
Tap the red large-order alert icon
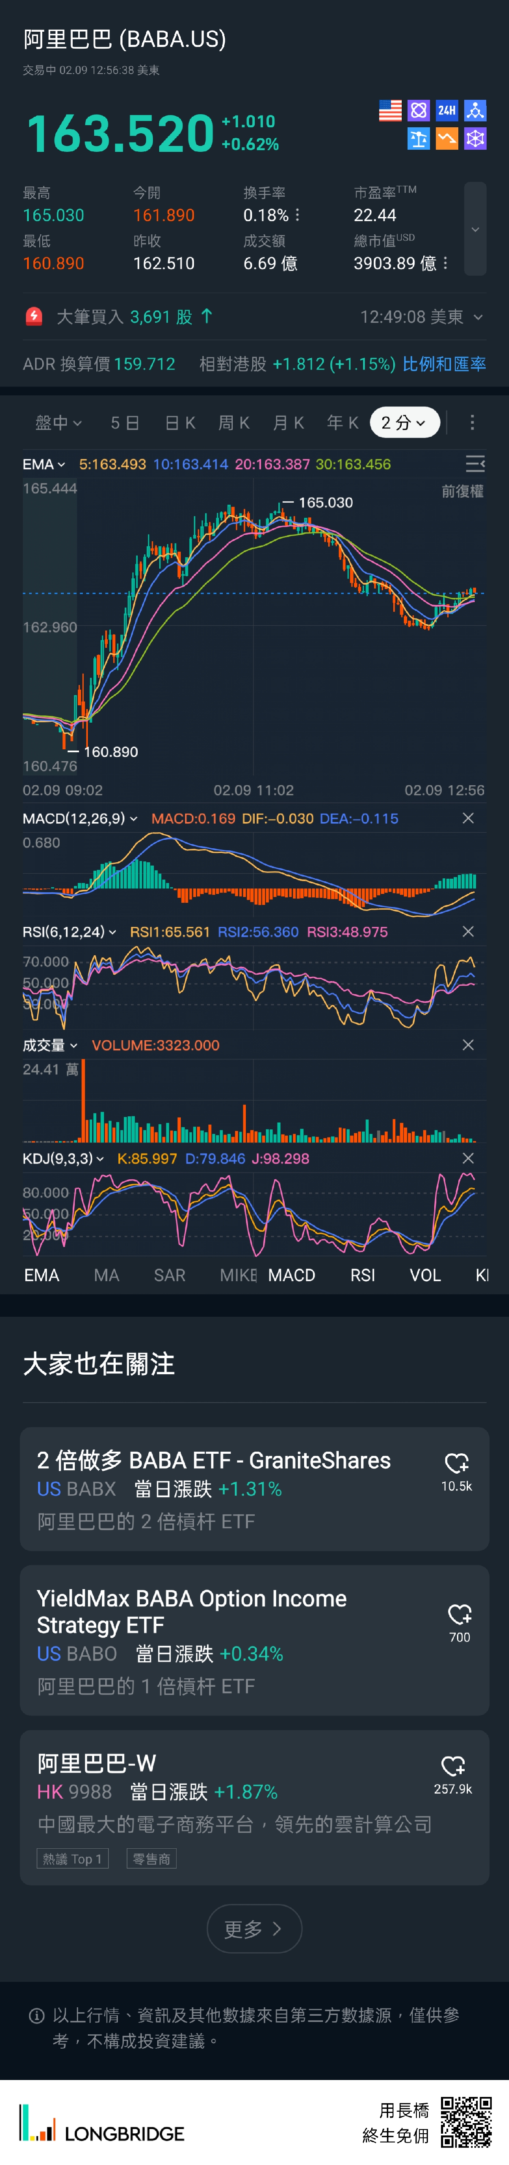pyautogui.click(x=34, y=317)
